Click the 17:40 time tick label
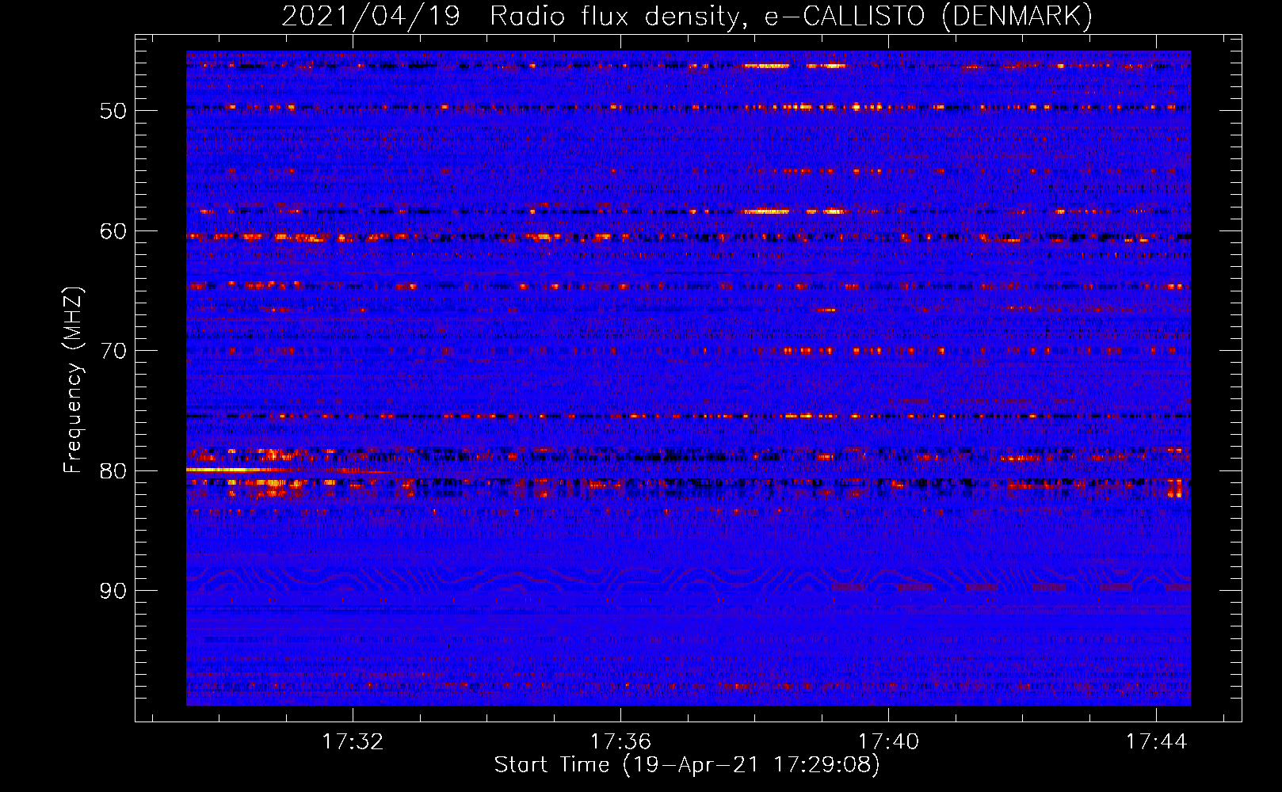The width and height of the screenshot is (1282, 792). 888,741
